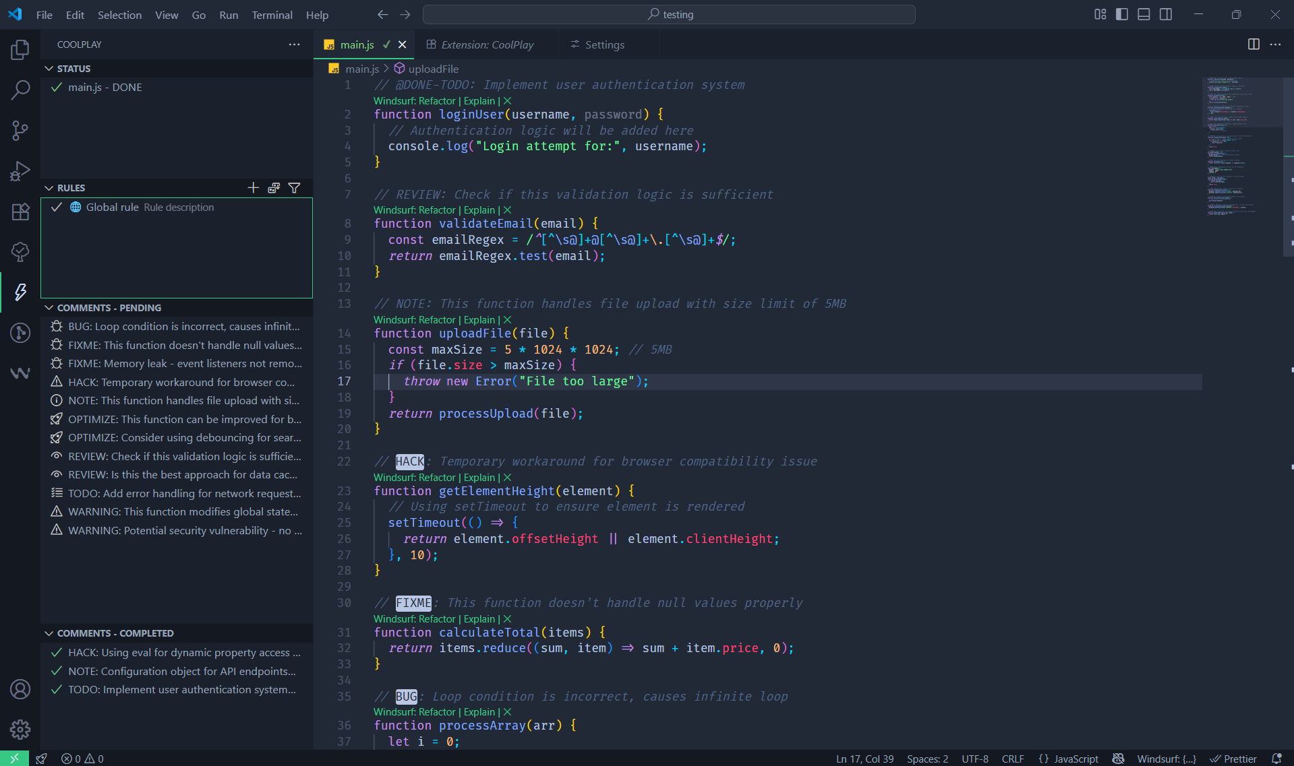Add a new rule with plus icon
The image size is (1294, 766).
(x=254, y=188)
